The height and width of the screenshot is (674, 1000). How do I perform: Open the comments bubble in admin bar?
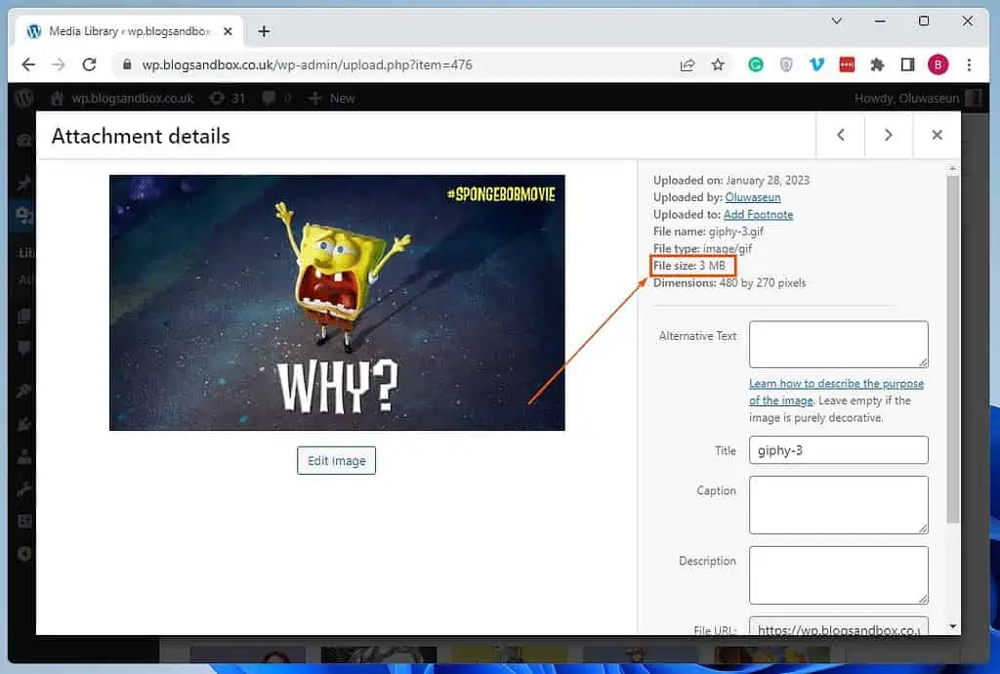pos(276,99)
